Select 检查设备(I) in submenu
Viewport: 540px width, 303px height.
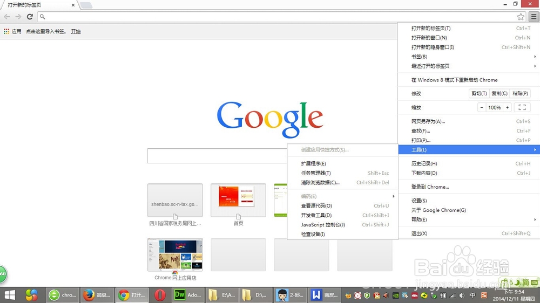pos(343,234)
